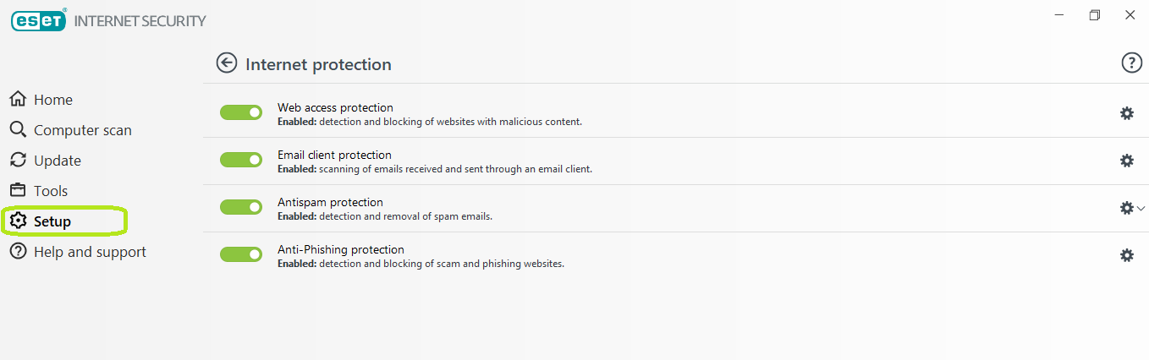
Task: Open the Setup section
Action: tap(52, 221)
